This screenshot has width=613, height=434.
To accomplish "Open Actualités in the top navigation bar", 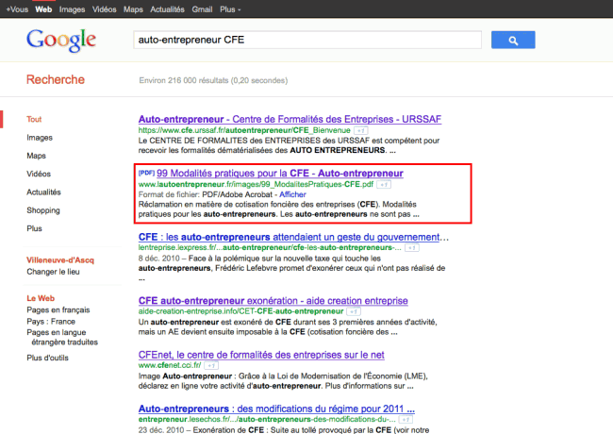I will 167,9.
